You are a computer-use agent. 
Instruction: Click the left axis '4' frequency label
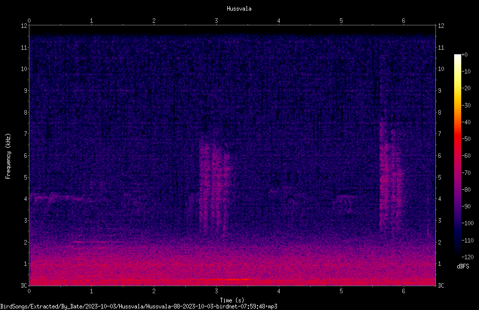point(26,198)
